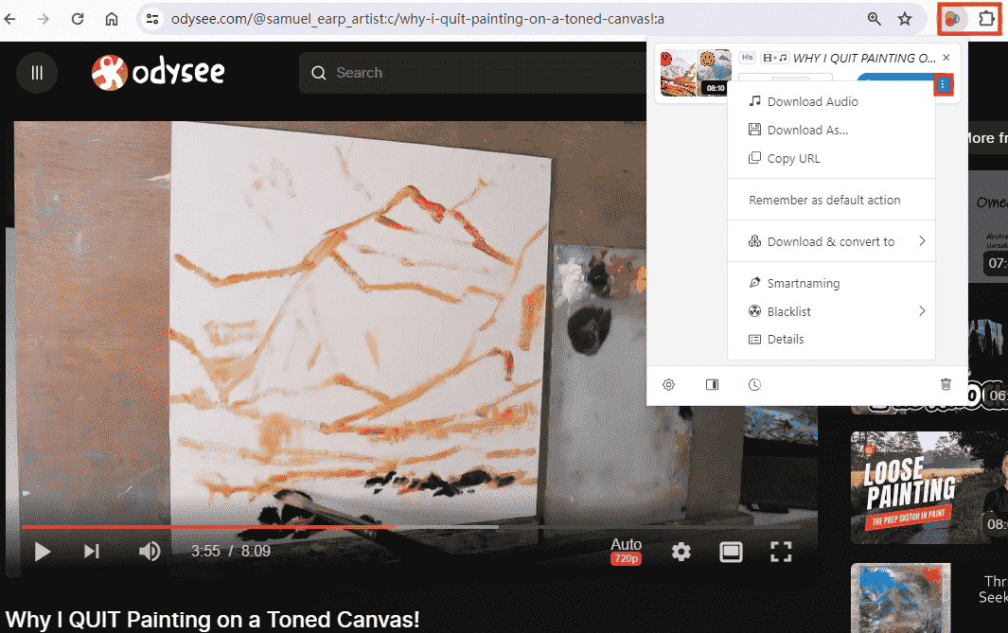Select Copy URL menu entry
This screenshot has height=633, width=1008.
click(793, 158)
